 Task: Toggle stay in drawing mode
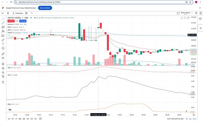[x=3, y=68]
